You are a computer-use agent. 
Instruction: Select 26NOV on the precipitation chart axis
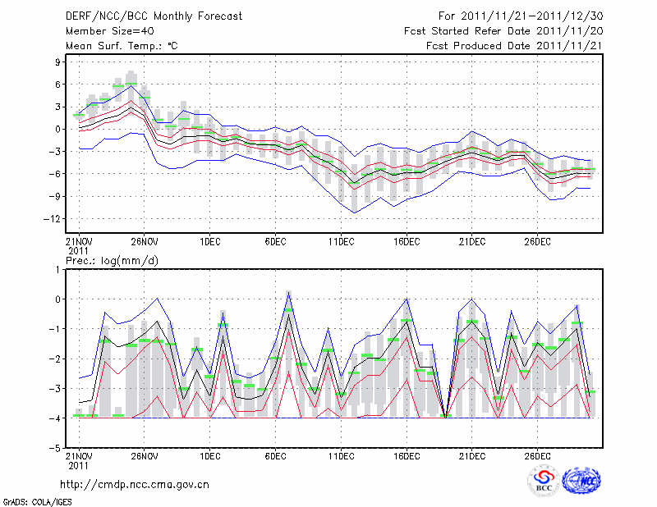point(144,456)
